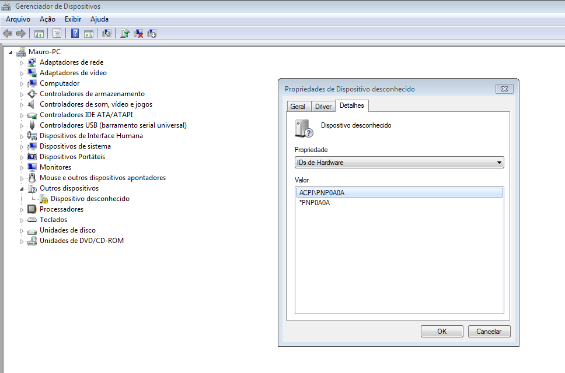The width and height of the screenshot is (565, 373).
Task: Toggle the action pane toolbar icon
Action: pyautogui.click(x=89, y=34)
